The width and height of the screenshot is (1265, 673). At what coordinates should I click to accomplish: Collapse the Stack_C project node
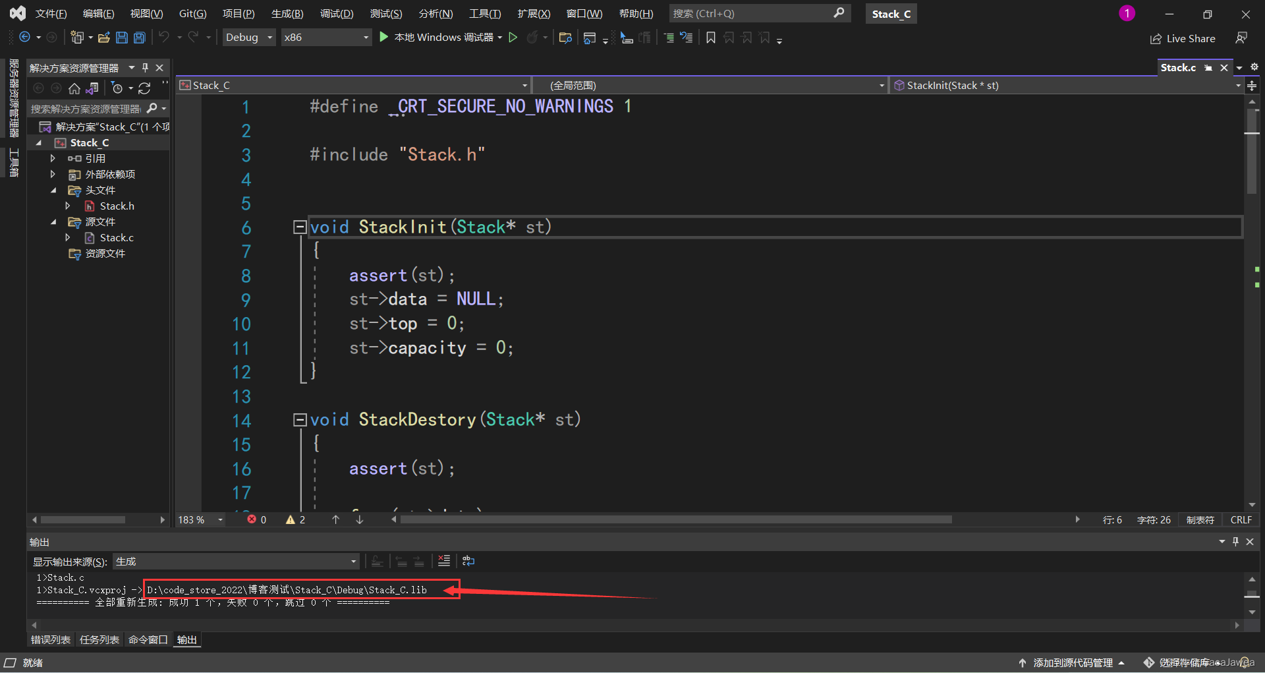(39, 142)
